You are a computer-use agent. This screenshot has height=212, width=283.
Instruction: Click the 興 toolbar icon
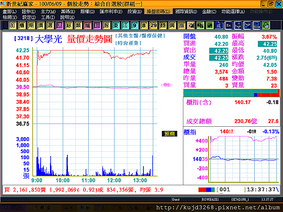click(172, 25)
